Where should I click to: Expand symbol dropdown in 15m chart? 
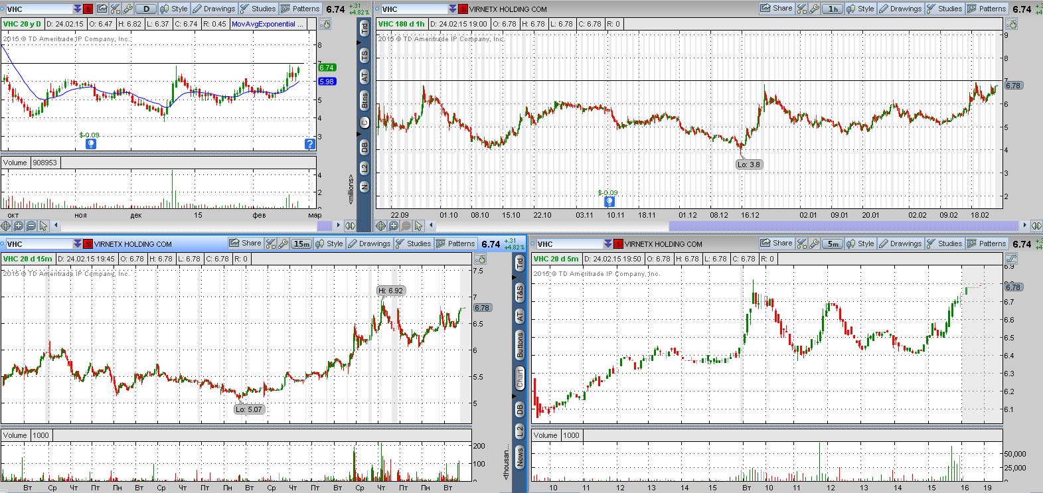pyautogui.click(x=78, y=244)
